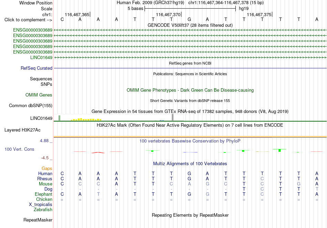327x228 pixels.
Task: Click the '5 bases' scale bar label
Action: point(136,9)
